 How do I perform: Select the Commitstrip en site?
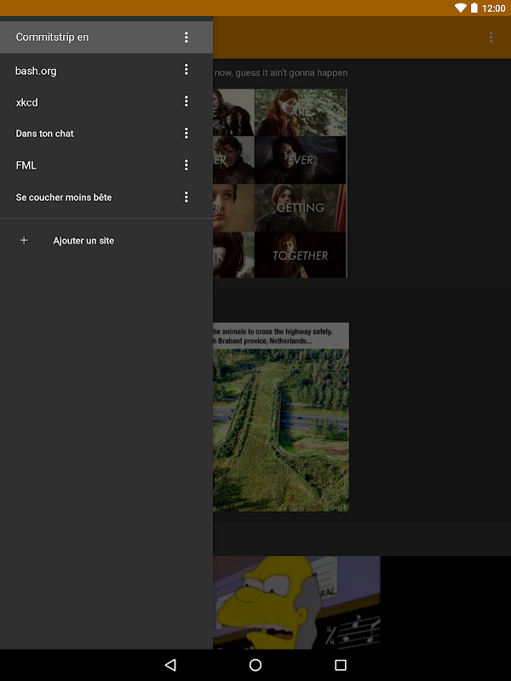coord(106,37)
